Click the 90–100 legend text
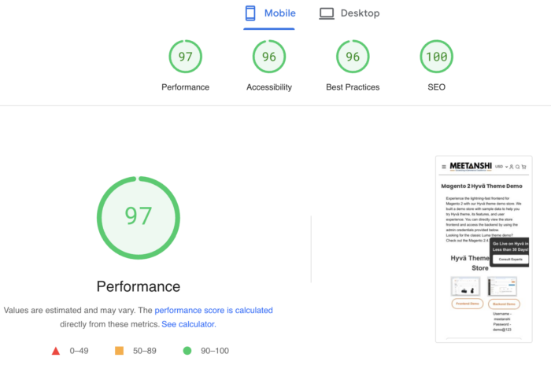The width and height of the screenshot is (551, 365). (215, 351)
